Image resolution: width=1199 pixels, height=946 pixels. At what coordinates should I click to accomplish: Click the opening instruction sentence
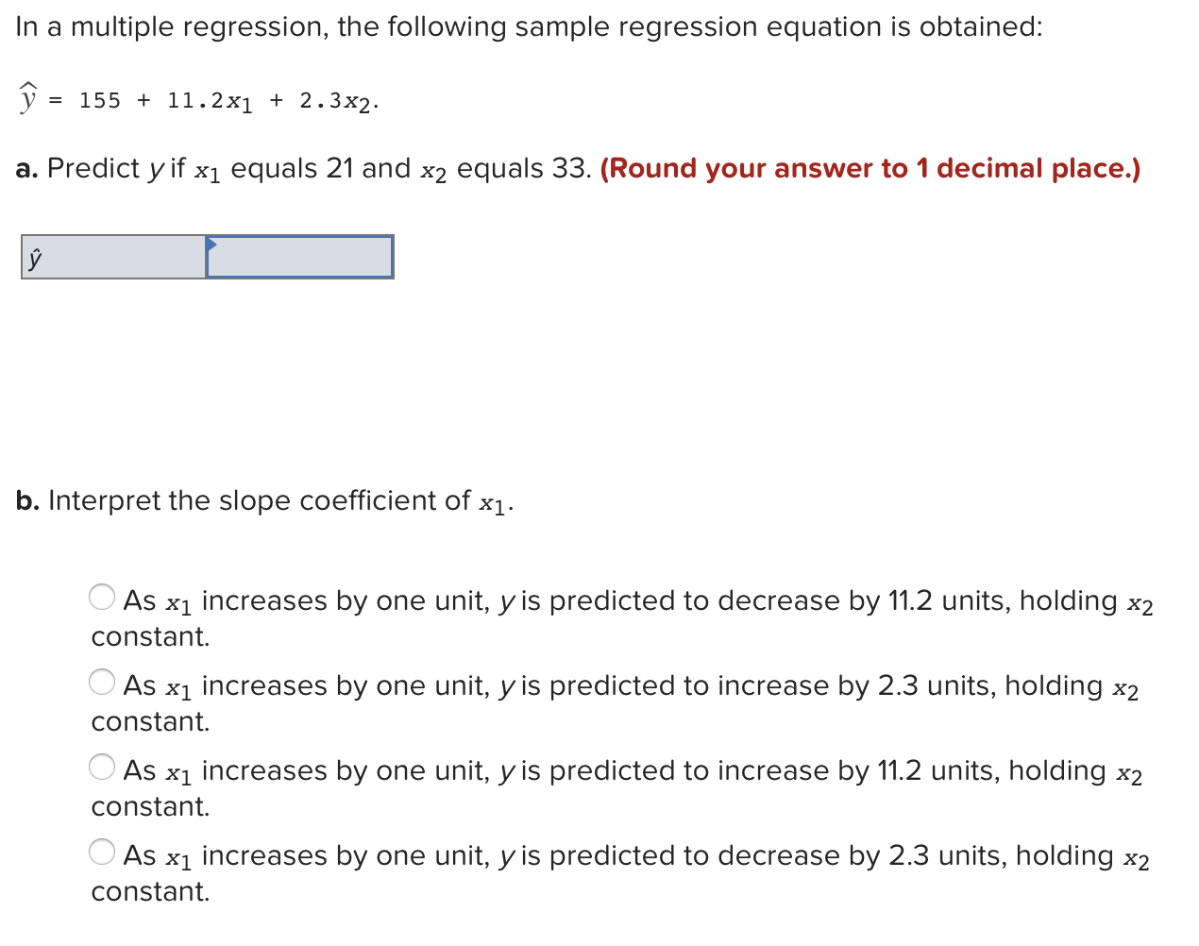click(x=529, y=26)
